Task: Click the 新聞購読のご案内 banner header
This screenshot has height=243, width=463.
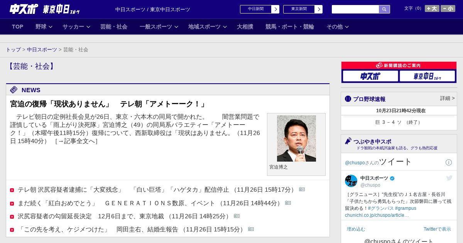Action: pyautogui.click(x=399, y=66)
